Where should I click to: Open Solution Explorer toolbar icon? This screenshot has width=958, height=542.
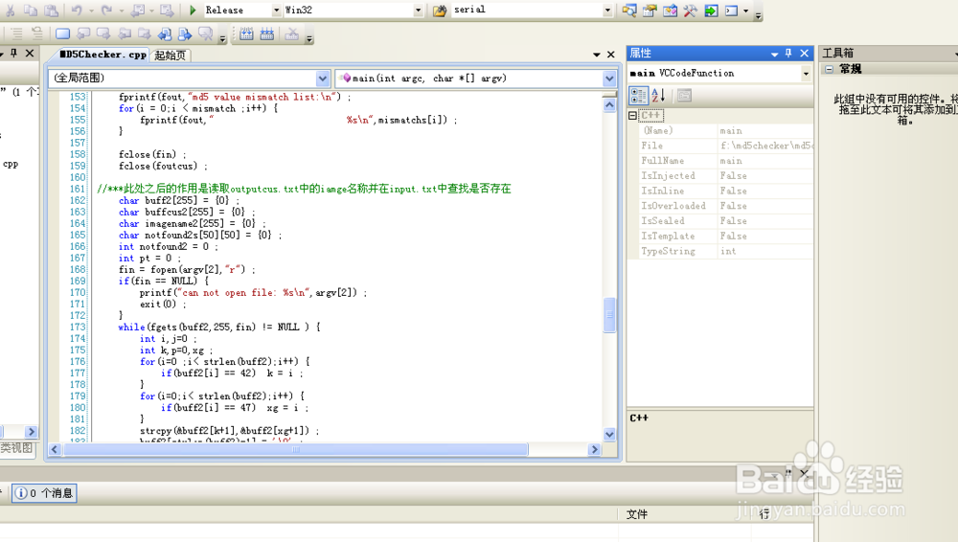(x=629, y=11)
